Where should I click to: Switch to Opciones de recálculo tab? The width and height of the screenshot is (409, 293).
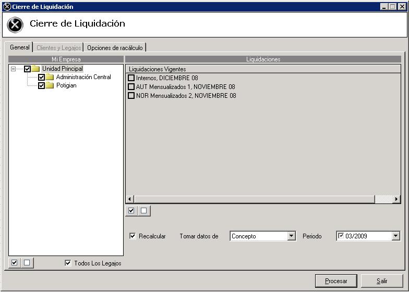click(x=115, y=48)
